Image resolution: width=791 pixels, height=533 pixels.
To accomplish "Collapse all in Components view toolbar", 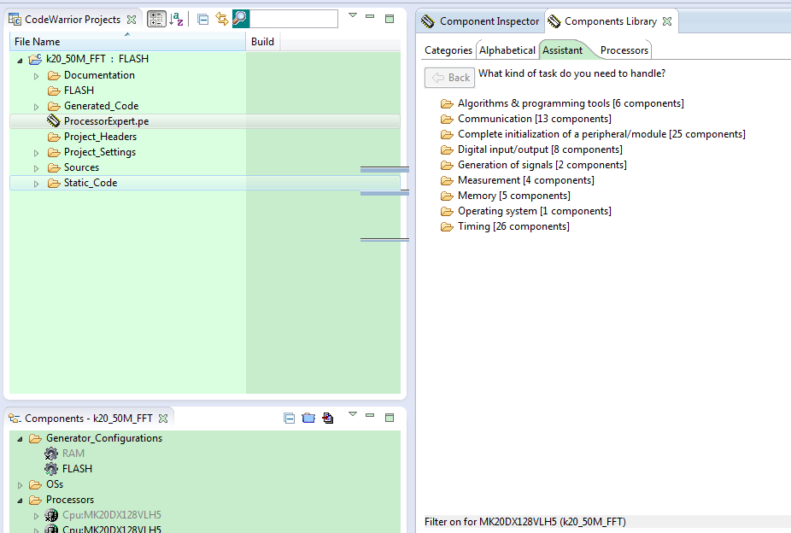I will click(x=289, y=418).
